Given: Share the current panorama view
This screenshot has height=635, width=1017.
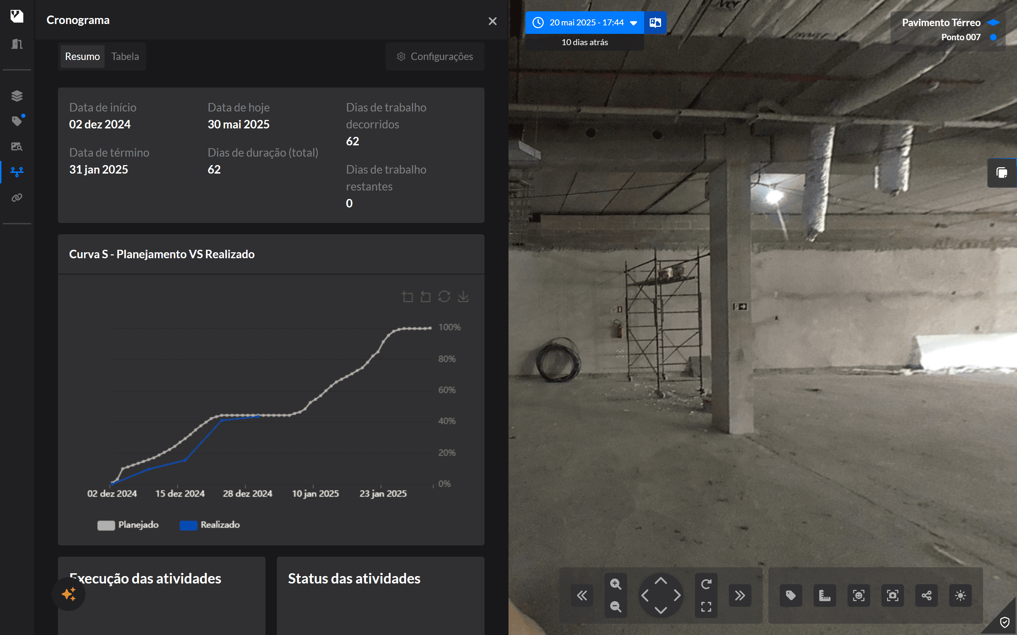Looking at the screenshot, I should [927, 595].
